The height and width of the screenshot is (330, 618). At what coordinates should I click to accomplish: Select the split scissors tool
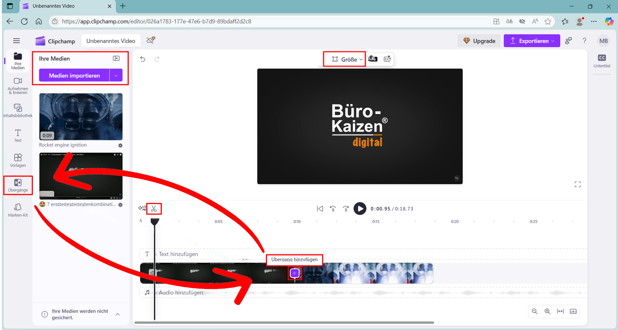pos(154,209)
